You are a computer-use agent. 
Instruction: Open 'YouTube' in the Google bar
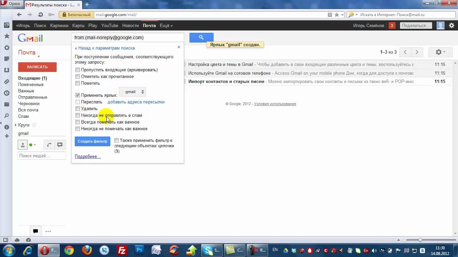coord(109,26)
